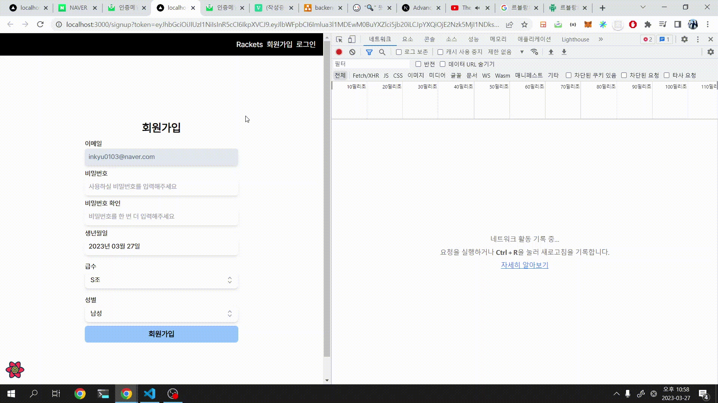The width and height of the screenshot is (718, 403).
Task: Open Windows Start menu
Action: click(x=11, y=394)
